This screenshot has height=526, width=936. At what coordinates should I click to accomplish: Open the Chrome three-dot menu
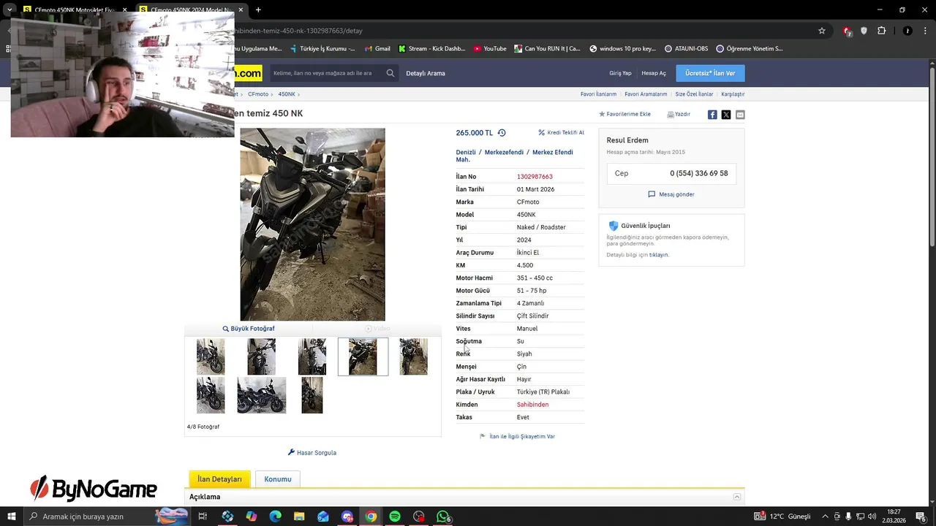coord(924,31)
